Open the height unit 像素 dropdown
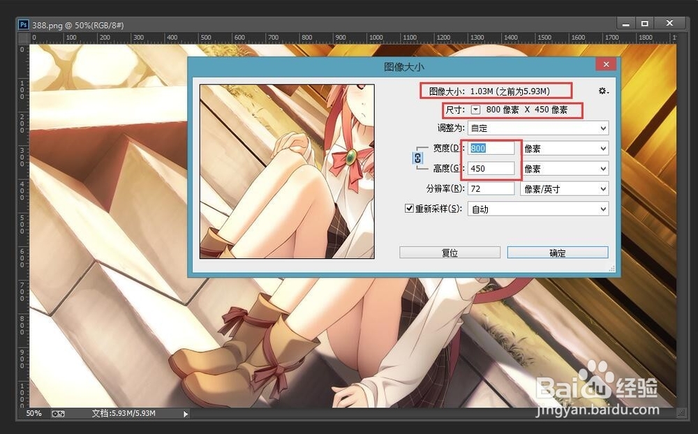Image resolution: width=698 pixels, height=434 pixels. pos(565,169)
